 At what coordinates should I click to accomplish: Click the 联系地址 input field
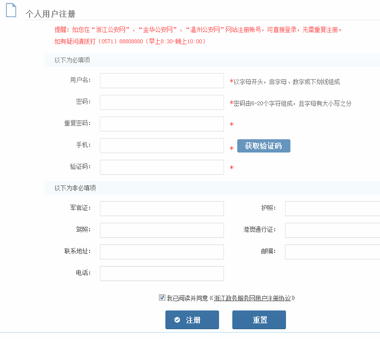pos(161,252)
